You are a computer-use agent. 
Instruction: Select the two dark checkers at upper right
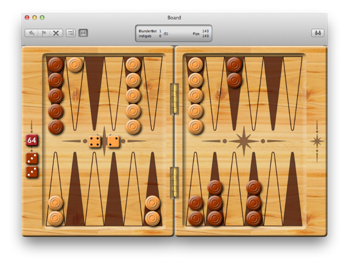pos(234,73)
